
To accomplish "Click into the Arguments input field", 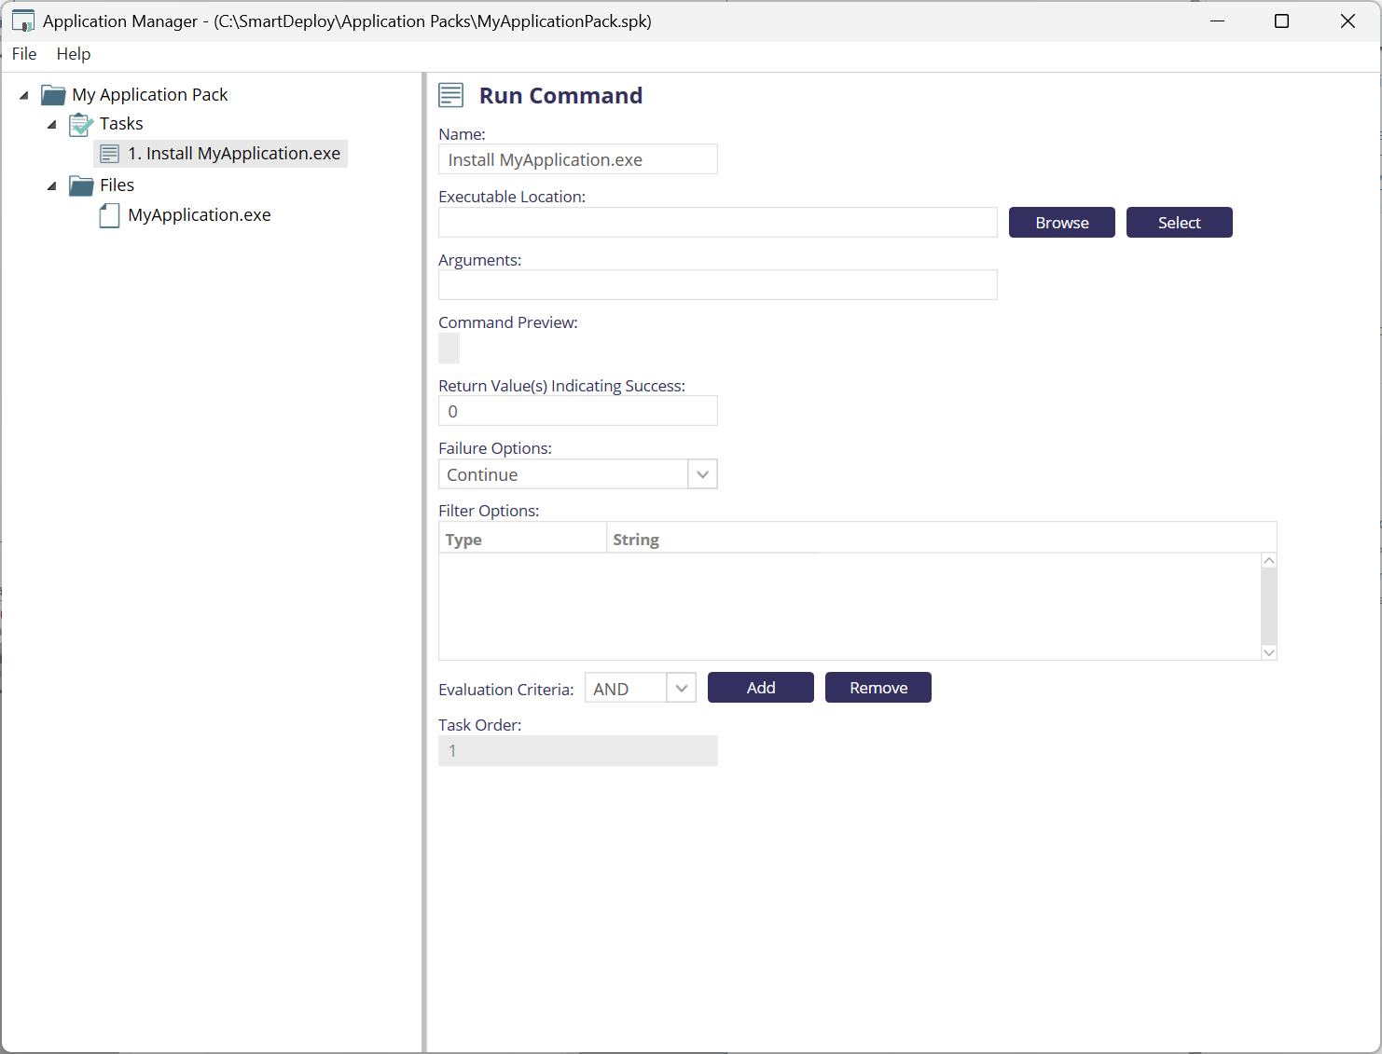I will pos(717,285).
